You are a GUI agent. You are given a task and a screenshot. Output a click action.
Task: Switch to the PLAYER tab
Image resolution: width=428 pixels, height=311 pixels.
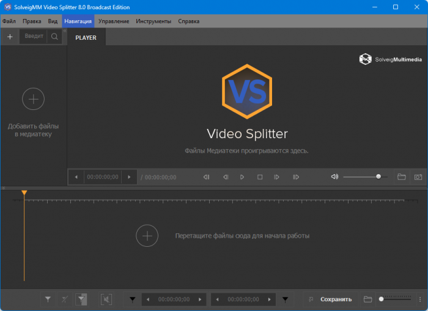(x=86, y=37)
